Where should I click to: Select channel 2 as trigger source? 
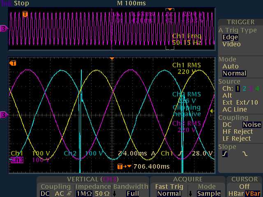click(244, 88)
